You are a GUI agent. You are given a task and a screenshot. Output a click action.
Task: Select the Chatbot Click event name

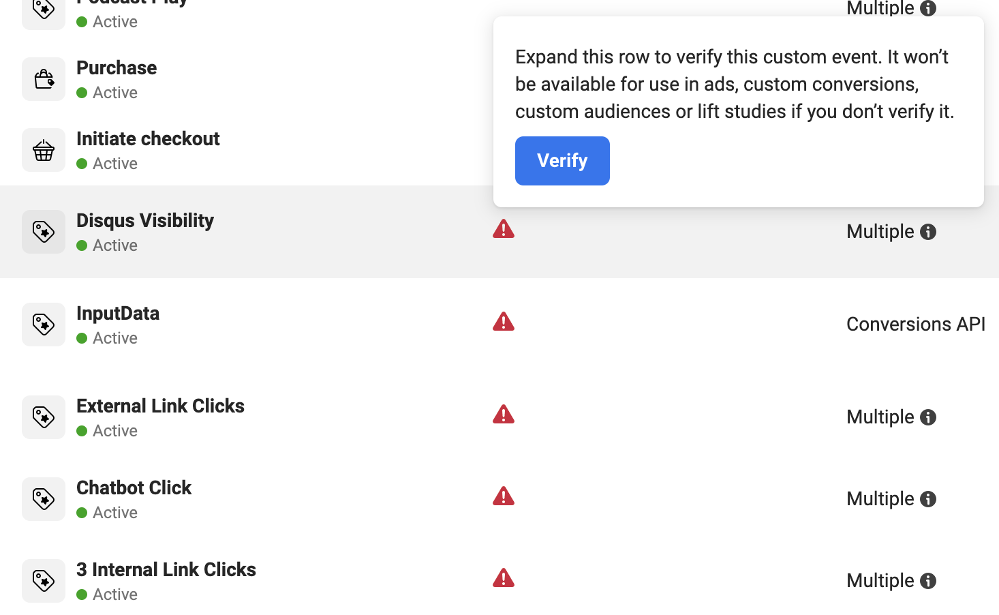point(134,487)
